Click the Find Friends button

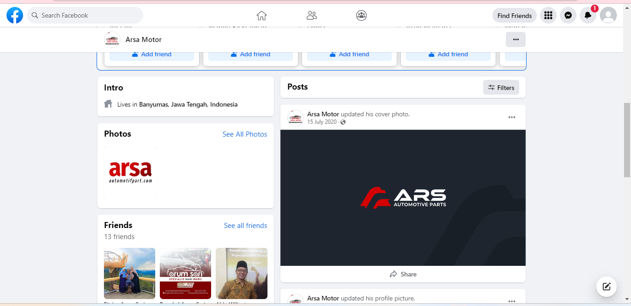pyautogui.click(x=515, y=15)
